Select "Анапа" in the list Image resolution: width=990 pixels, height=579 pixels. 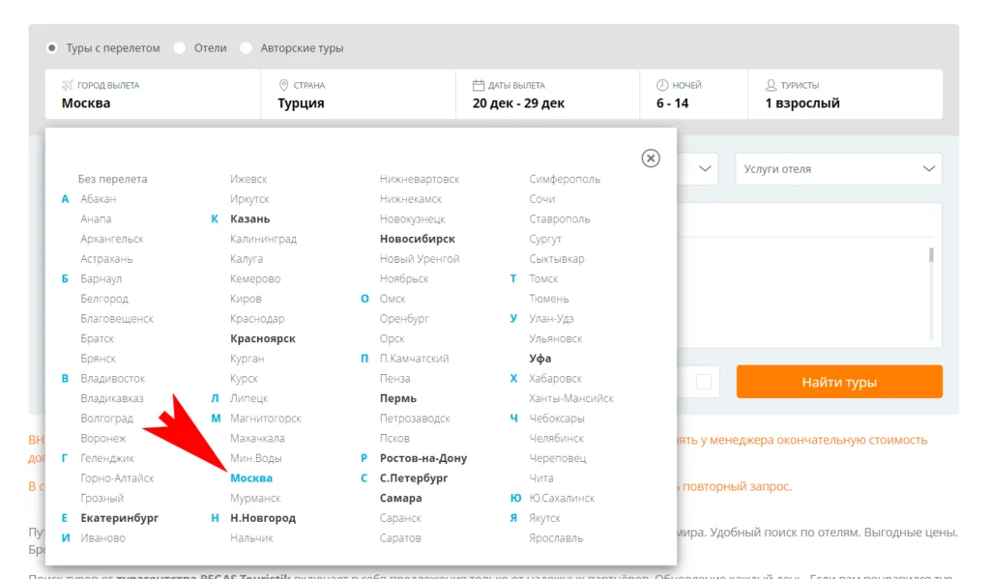(x=96, y=218)
